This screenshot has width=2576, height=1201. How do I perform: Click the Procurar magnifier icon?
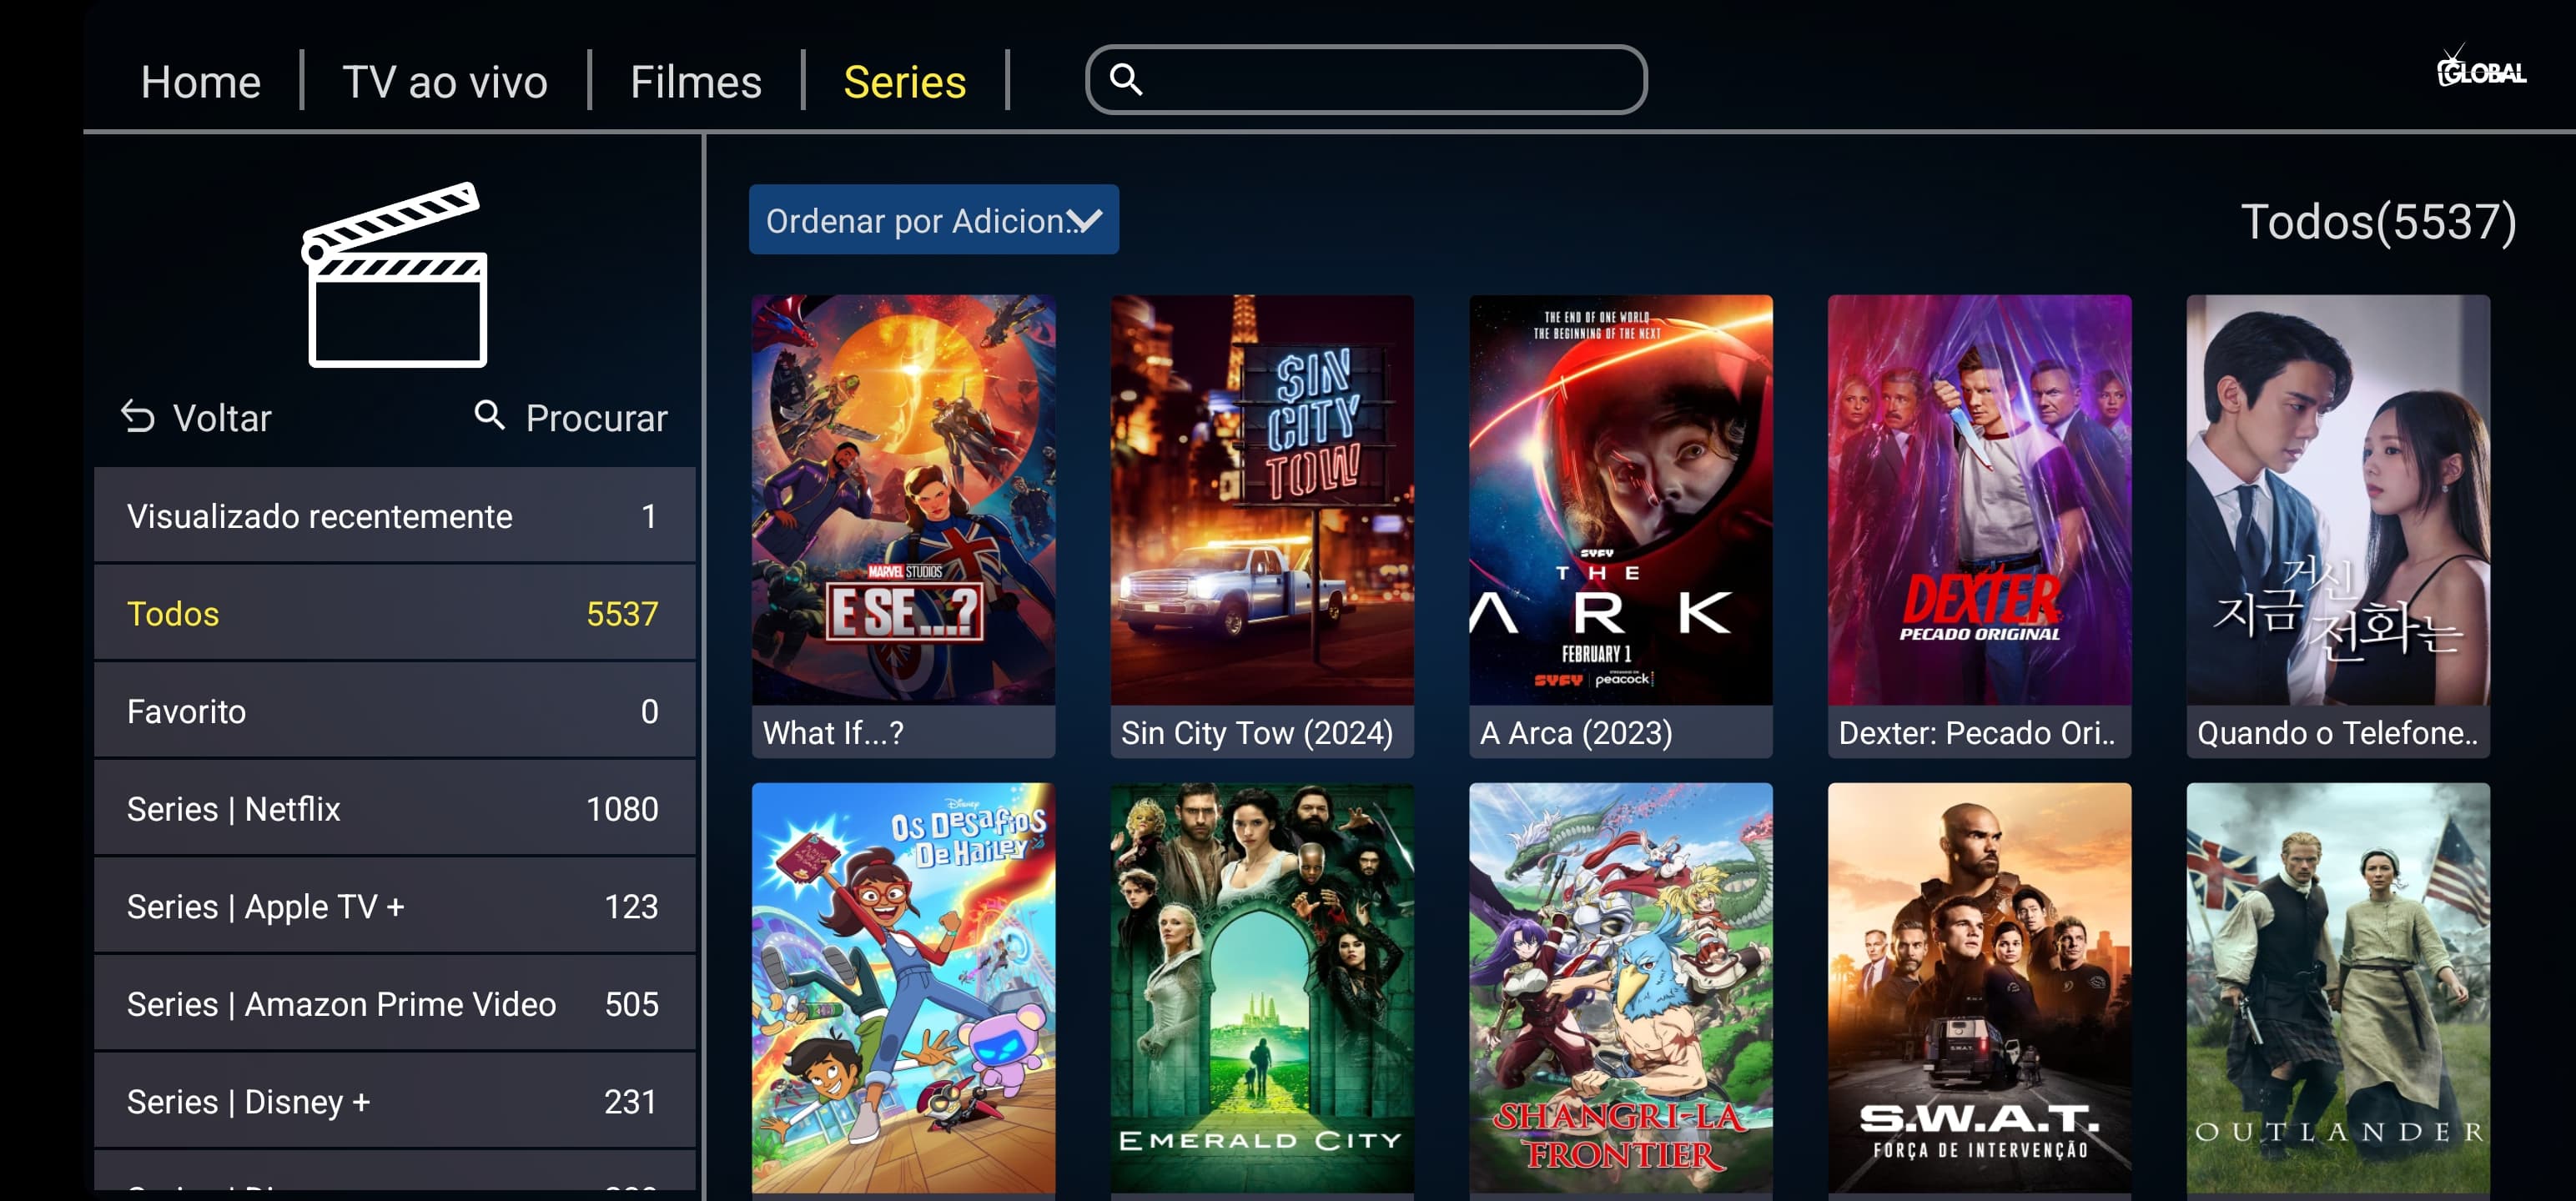(489, 414)
